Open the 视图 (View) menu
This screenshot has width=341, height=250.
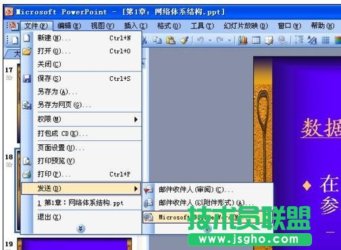[x=103, y=26]
